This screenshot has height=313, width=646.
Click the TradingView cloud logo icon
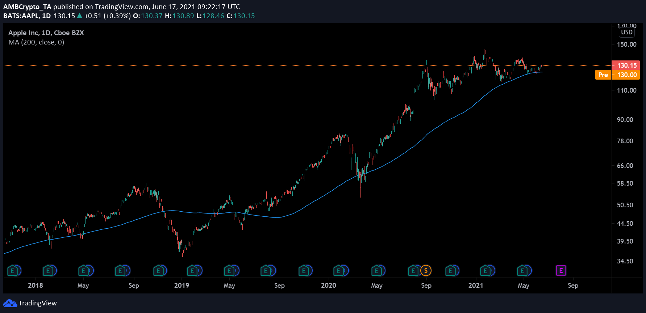(x=10, y=303)
